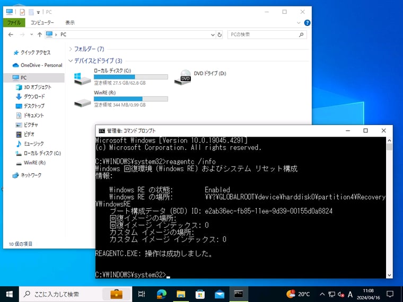Open the network tray icon
403x302 pixels.
331,294
